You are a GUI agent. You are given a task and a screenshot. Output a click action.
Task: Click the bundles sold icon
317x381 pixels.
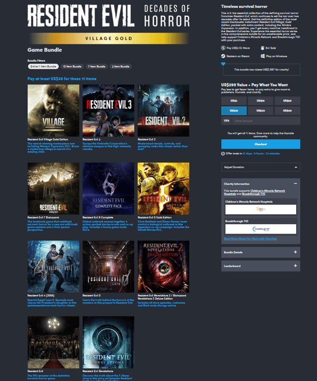tap(262, 48)
